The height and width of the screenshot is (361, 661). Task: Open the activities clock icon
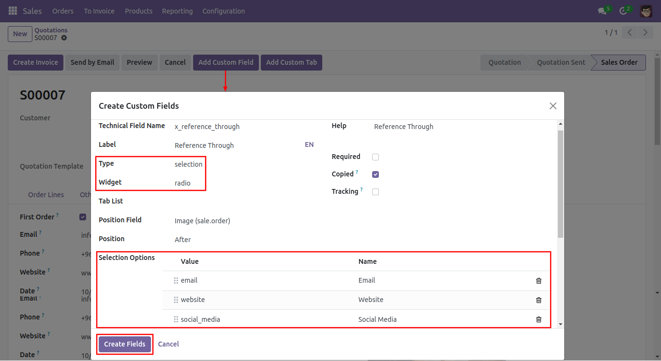click(x=623, y=11)
